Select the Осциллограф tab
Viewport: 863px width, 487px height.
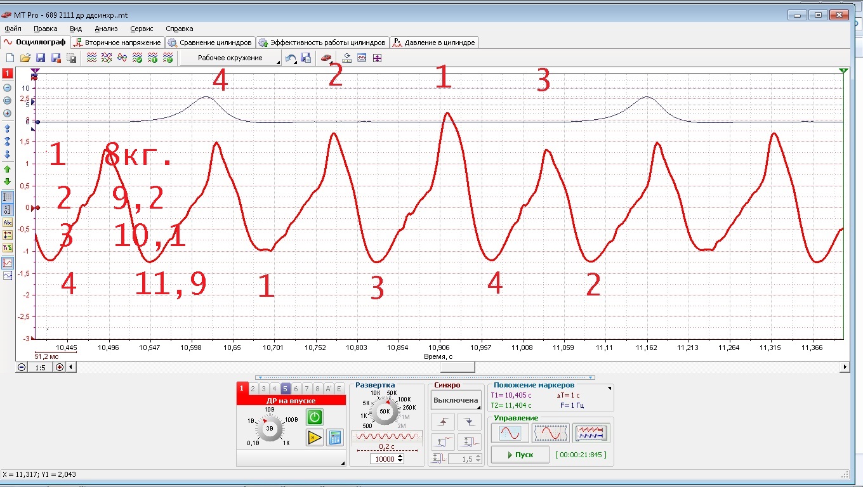click(x=36, y=42)
